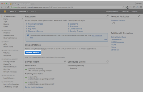
Task: Click the pen extension icon in toolbar
Action: (x=127, y=7)
